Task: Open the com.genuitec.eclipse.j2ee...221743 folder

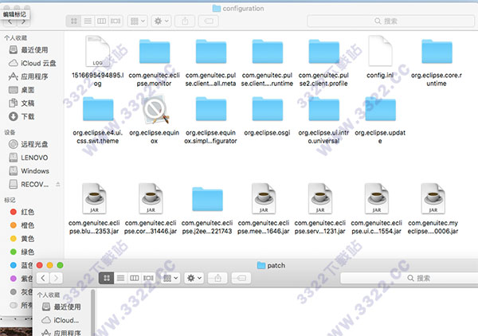Action: tap(207, 200)
